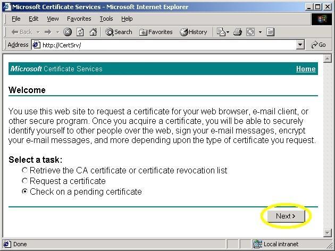
Task: Close the Internet Explorer window
Action: tap(328, 7)
